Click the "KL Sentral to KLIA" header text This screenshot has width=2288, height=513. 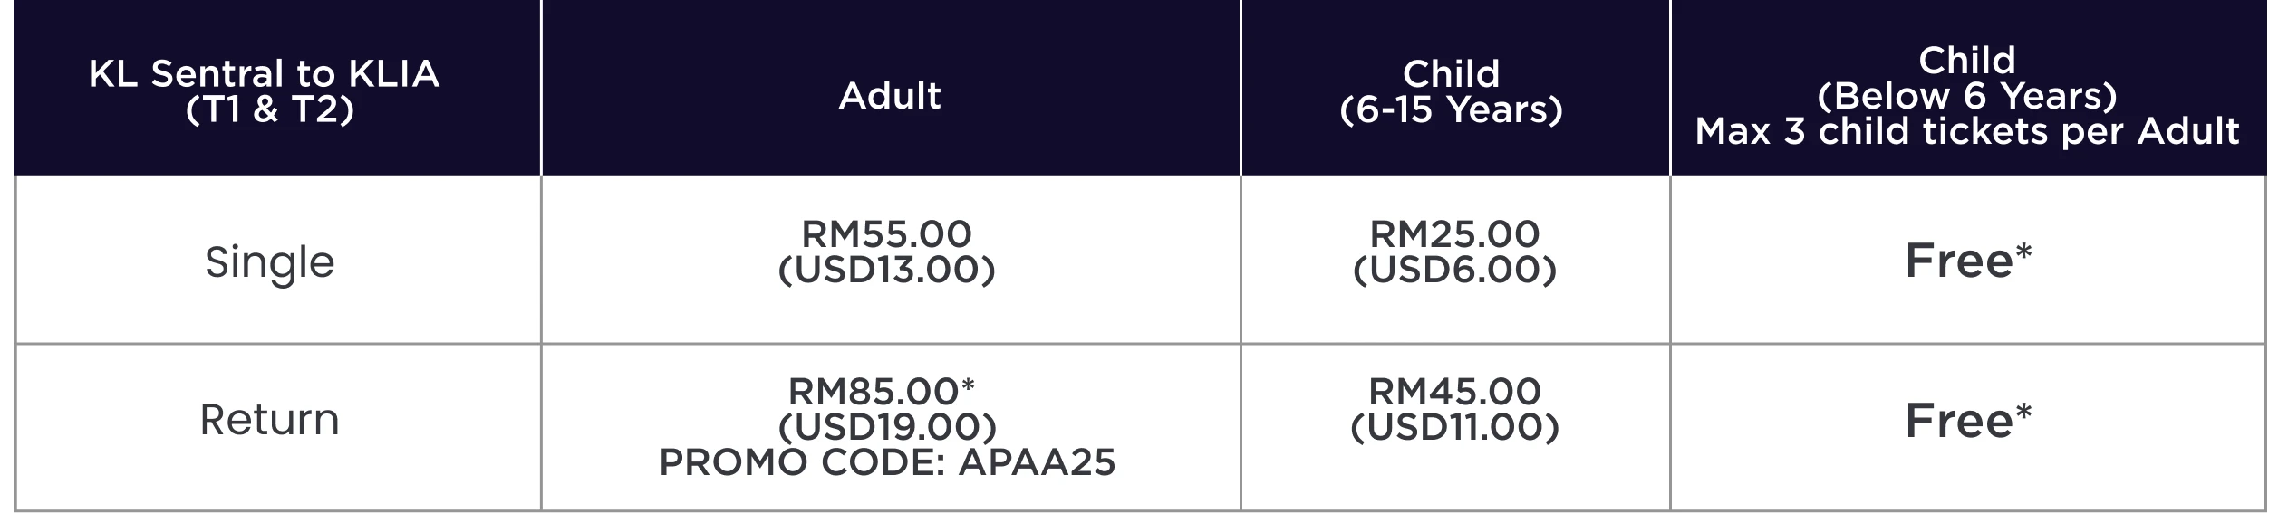point(264,74)
